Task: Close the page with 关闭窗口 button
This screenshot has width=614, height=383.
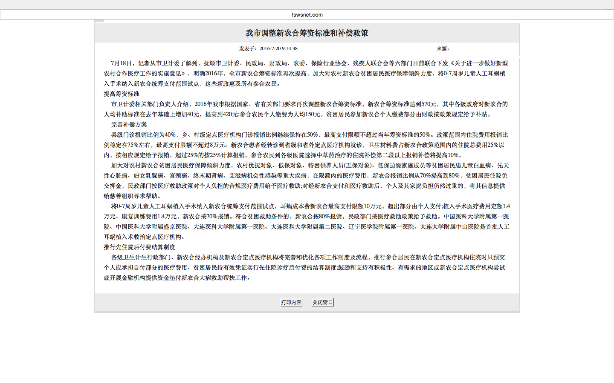Action: [322, 303]
